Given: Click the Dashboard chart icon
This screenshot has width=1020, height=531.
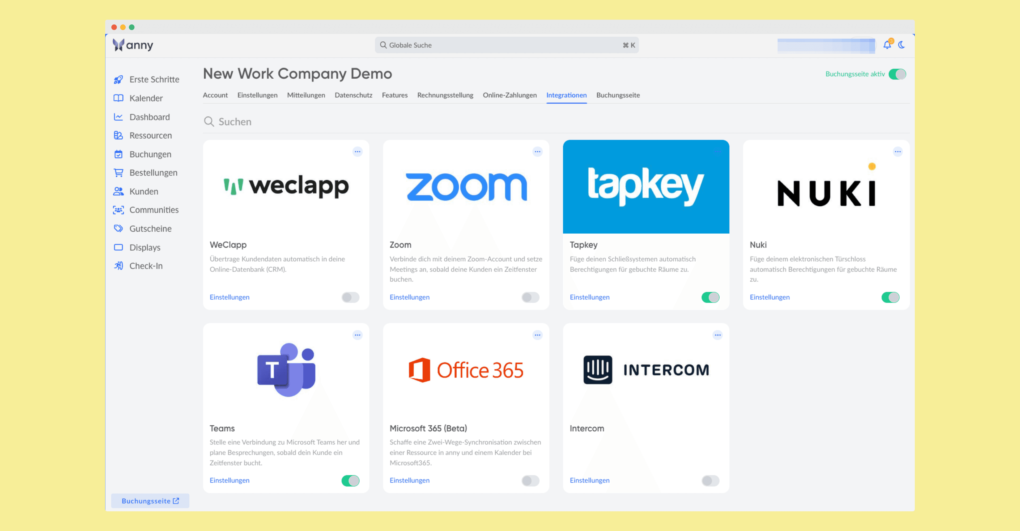Looking at the screenshot, I should click(118, 117).
